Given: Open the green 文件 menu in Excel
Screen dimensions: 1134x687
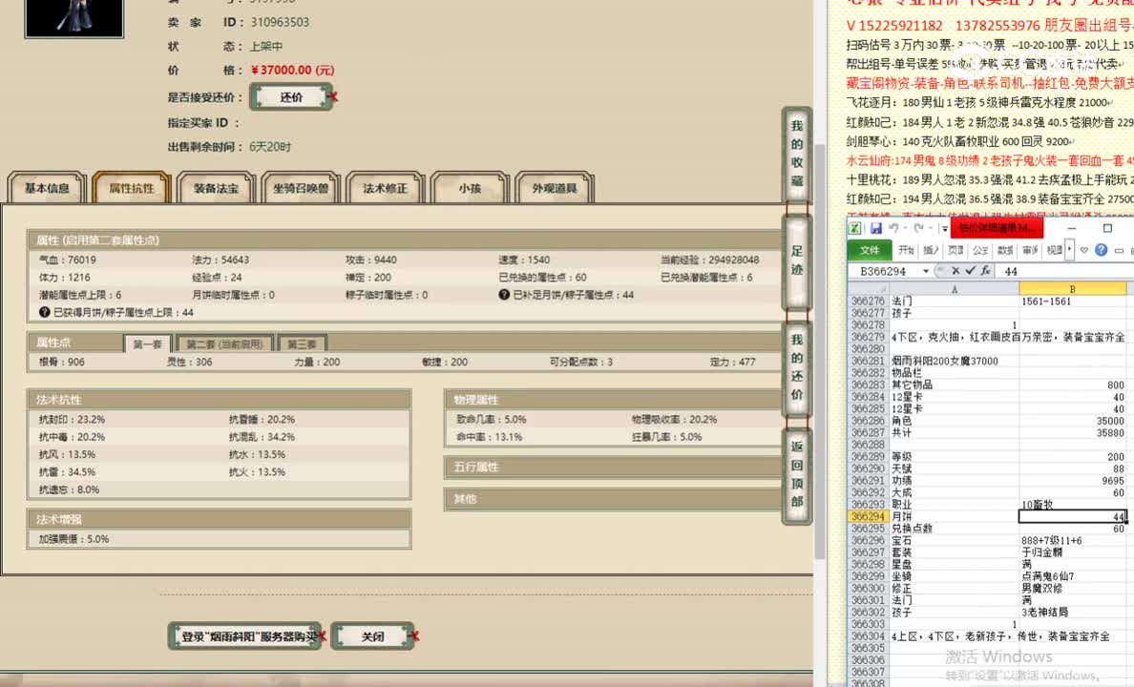Looking at the screenshot, I should (x=869, y=250).
